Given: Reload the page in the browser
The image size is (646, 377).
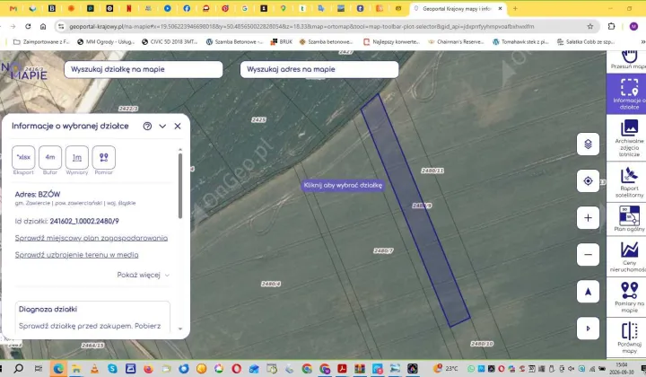Looking at the screenshot, I should 28,26.
